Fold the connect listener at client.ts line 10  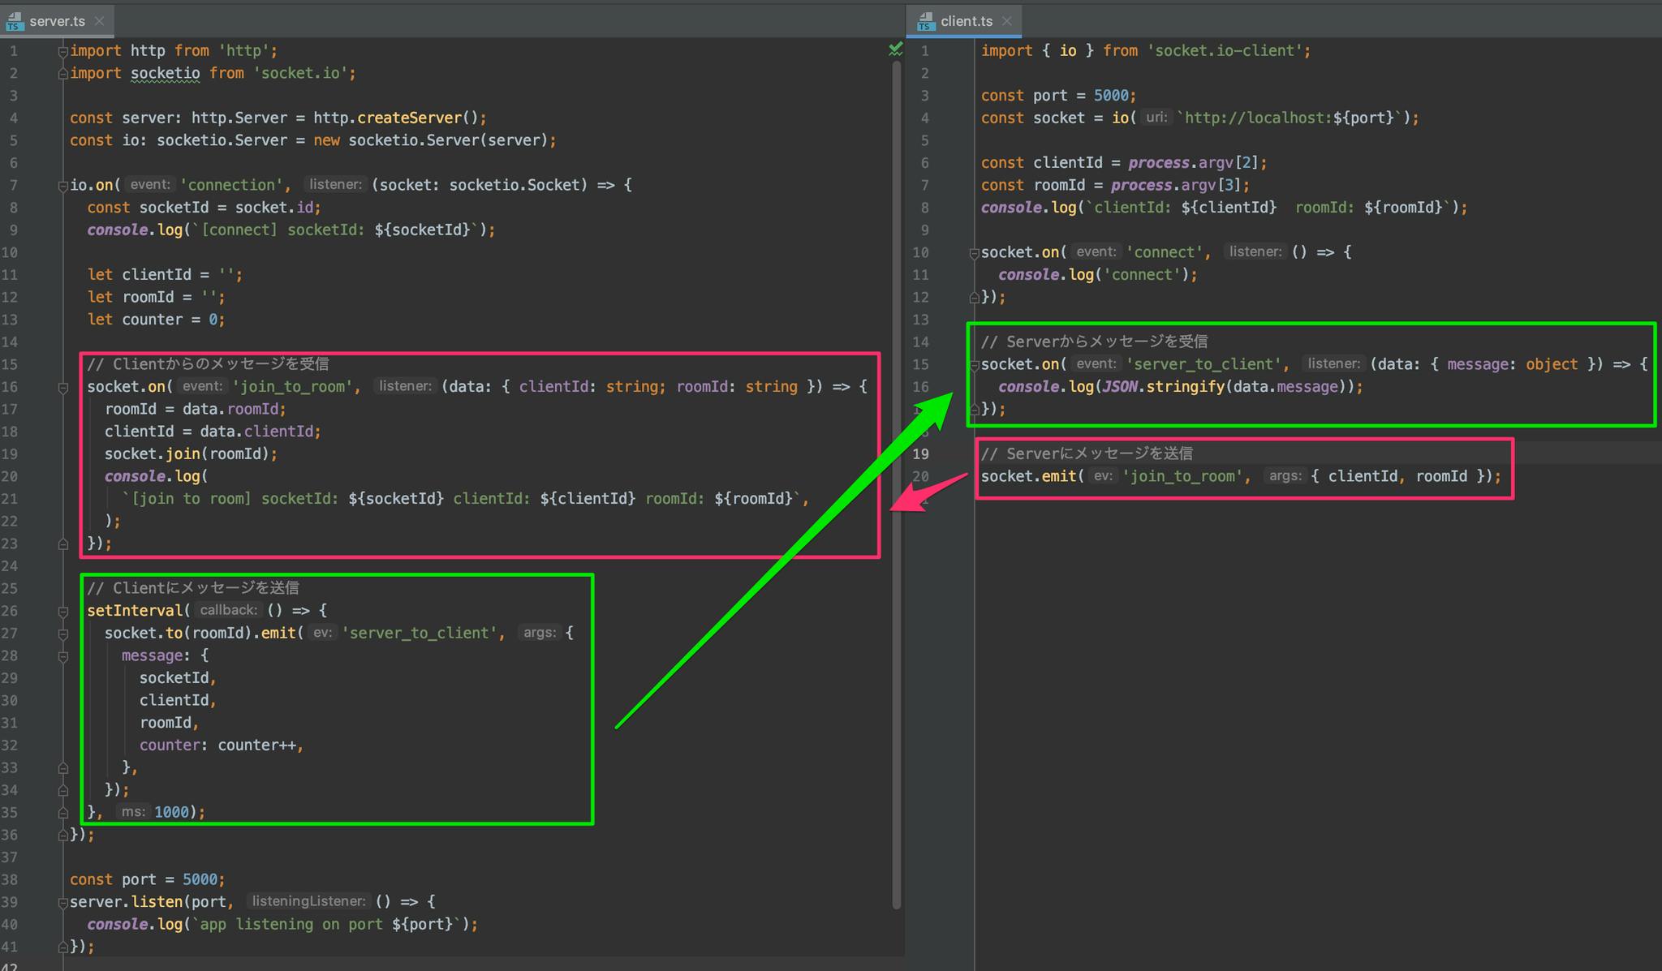click(974, 253)
